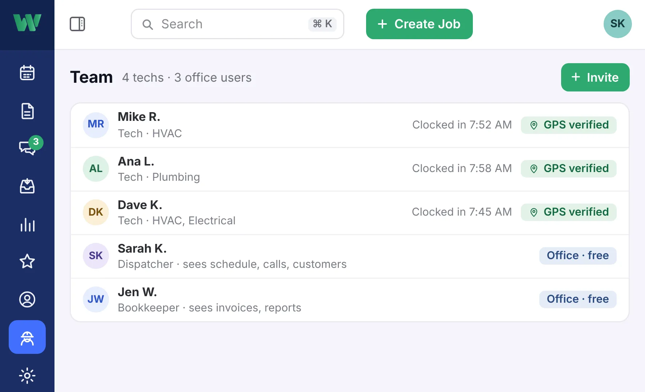
Task: Open the settings gear icon
Action: point(27,376)
